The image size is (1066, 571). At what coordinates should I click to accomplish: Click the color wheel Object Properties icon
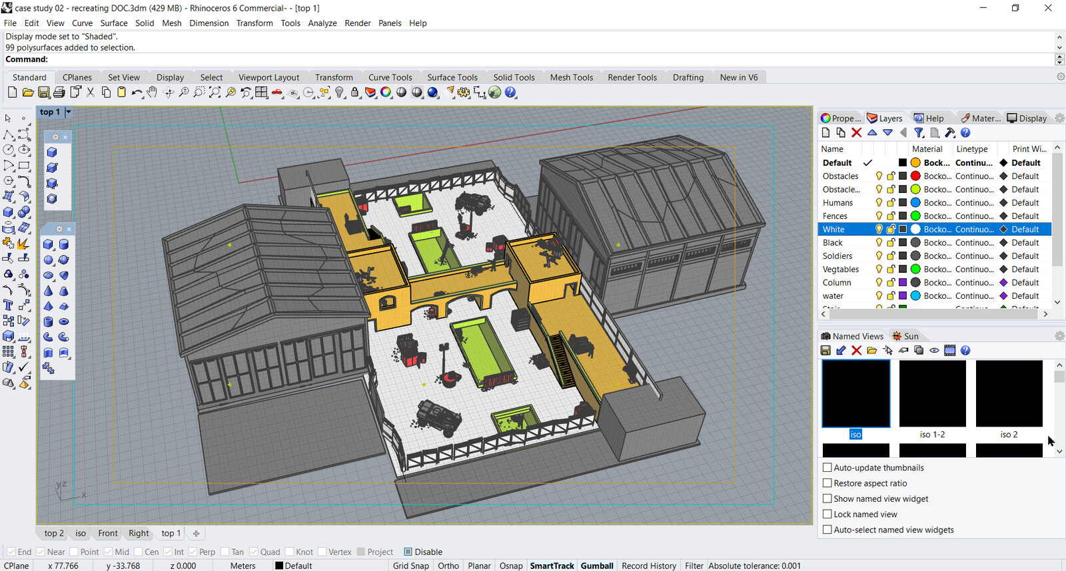[386, 93]
